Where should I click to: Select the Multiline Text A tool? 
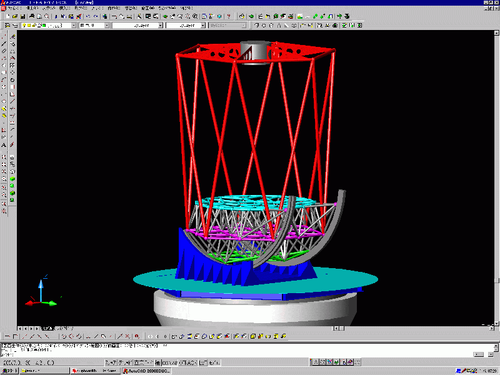4,145
